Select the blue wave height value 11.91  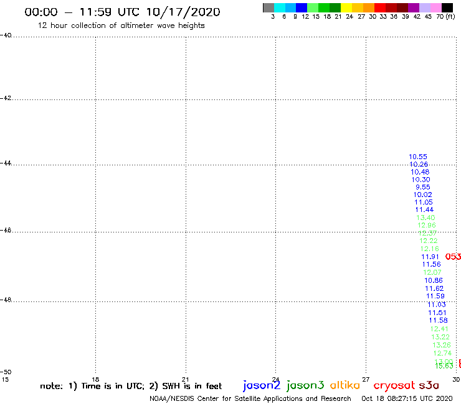click(430, 257)
